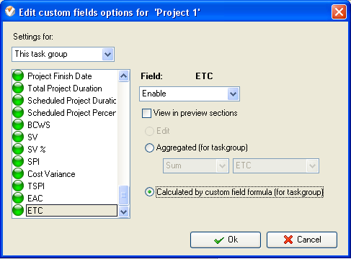Click the green icon beside Cost Variance
Image resolution: width=351 pixels, height=259 pixels.
(x=18, y=173)
